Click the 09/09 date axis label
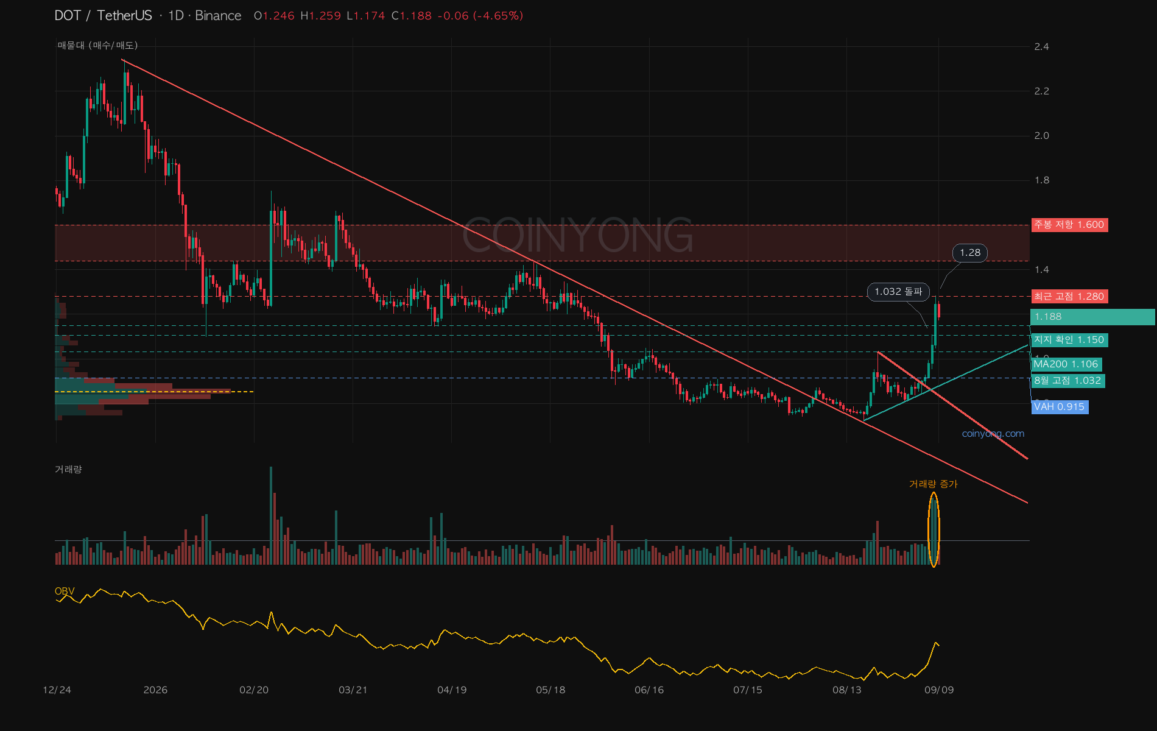 (939, 690)
